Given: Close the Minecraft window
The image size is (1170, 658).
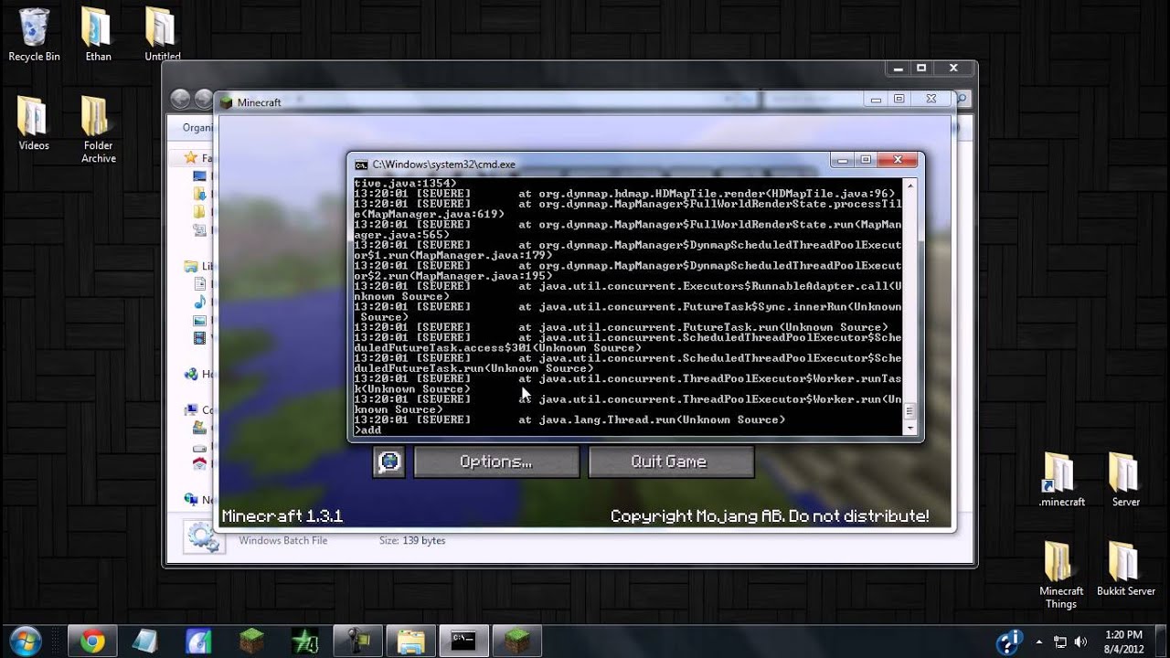Looking at the screenshot, I should 931,99.
